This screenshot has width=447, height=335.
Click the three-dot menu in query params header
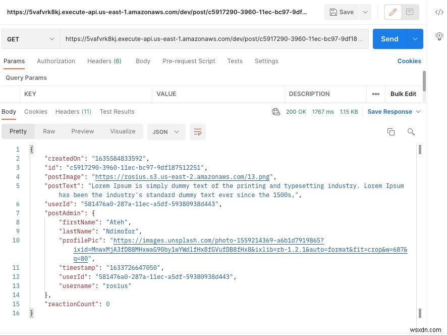375,94
